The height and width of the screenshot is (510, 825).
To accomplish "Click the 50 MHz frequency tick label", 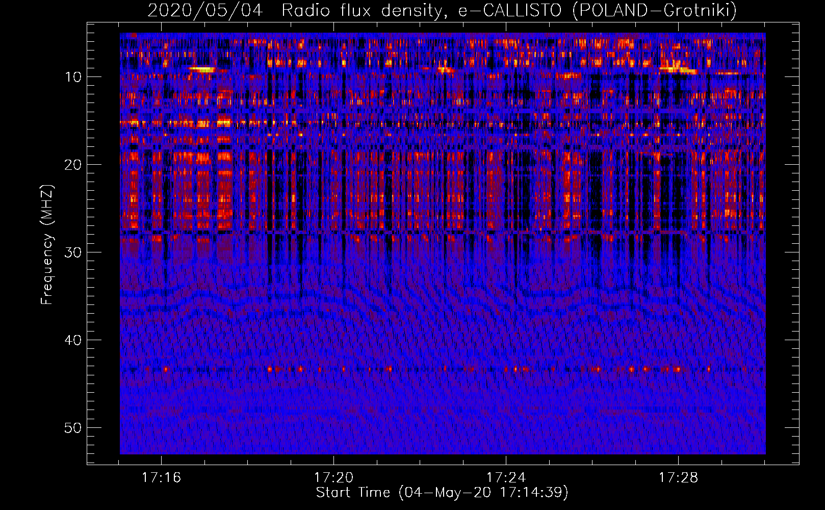I will pyautogui.click(x=73, y=428).
